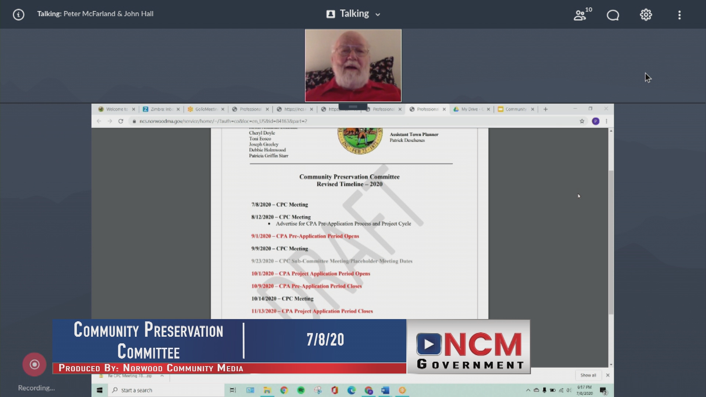Open meeting settings gear
706x397 pixels.
(646, 15)
